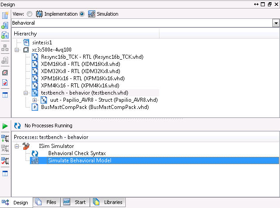Select testbench - behavior (testbench.vhd)
This screenshot has width=280, height=208.
click(x=85, y=93)
